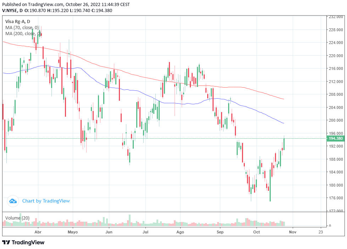Screen dimensions: 347x249
Task: Click the 180.000 price axis label
Action: (x=336, y=185)
